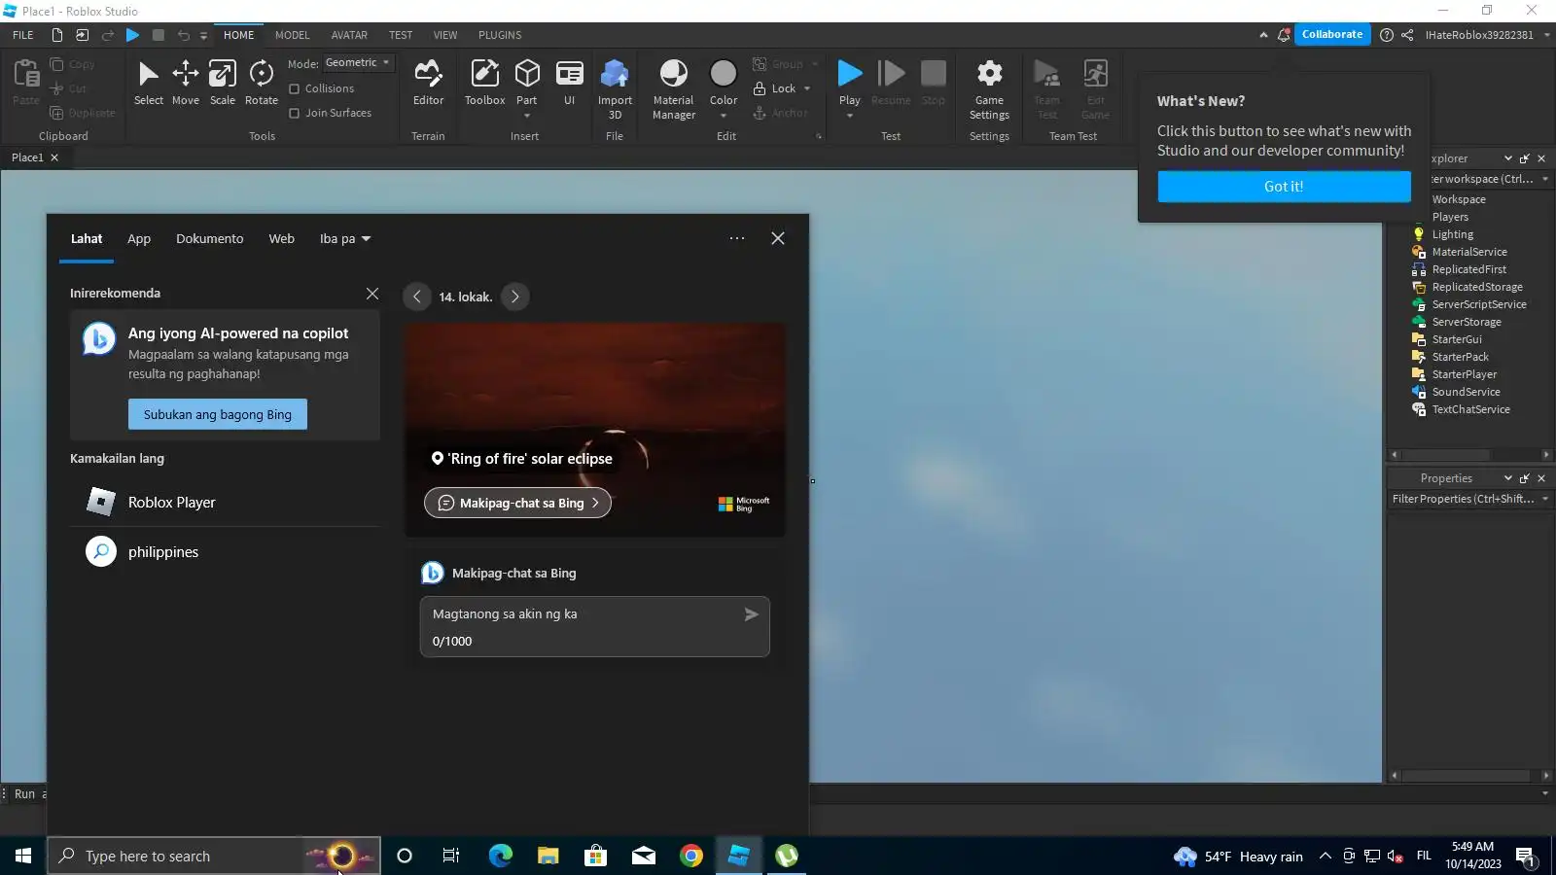Open the FILE menu
The height and width of the screenshot is (875, 1556).
click(23, 35)
